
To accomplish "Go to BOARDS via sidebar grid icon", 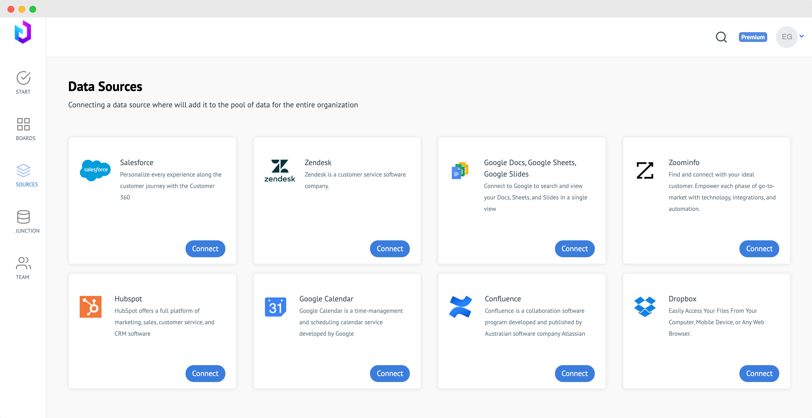I will (x=23, y=124).
